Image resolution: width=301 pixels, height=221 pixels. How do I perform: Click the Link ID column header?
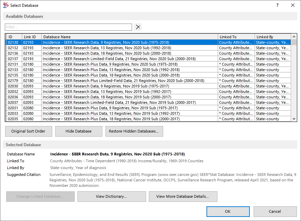point(31,37)
